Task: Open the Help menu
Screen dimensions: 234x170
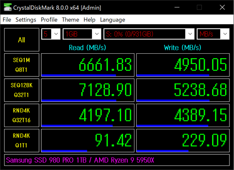Action: click(x=90, y=20)
